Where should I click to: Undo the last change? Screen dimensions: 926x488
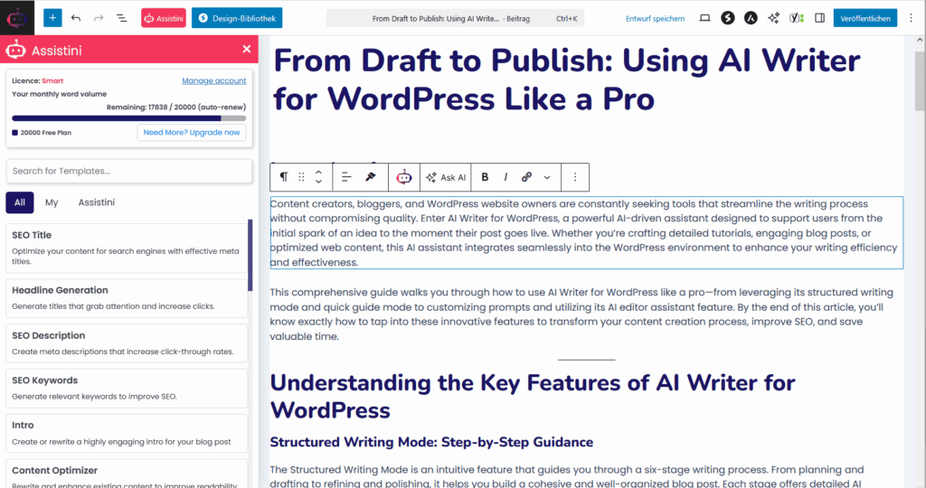(x=76, y=18)
